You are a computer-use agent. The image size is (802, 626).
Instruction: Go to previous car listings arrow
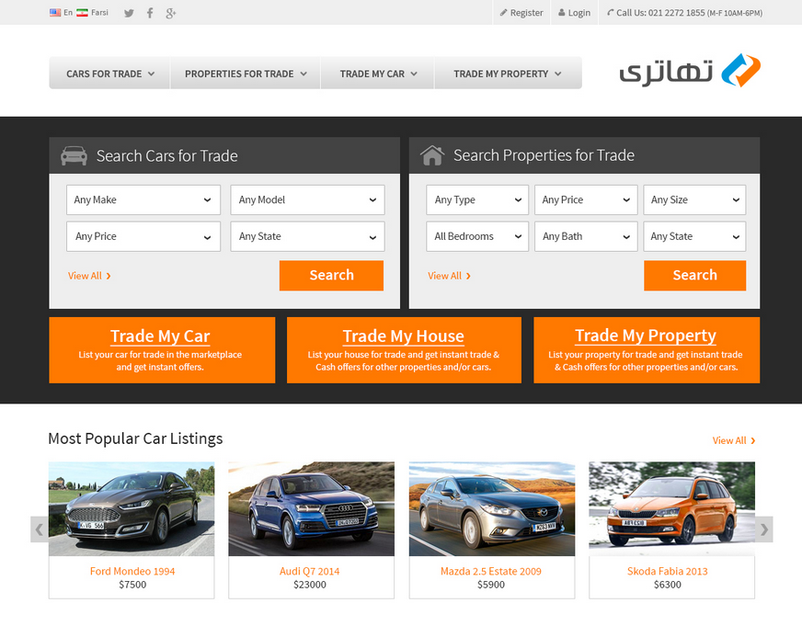coord(40,529)
